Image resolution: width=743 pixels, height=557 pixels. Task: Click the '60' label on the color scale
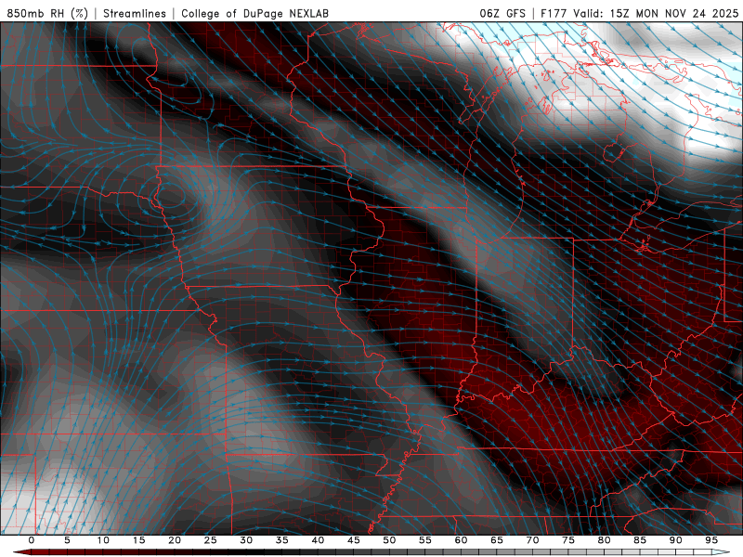pyautogui.click(x=461, y=540)
